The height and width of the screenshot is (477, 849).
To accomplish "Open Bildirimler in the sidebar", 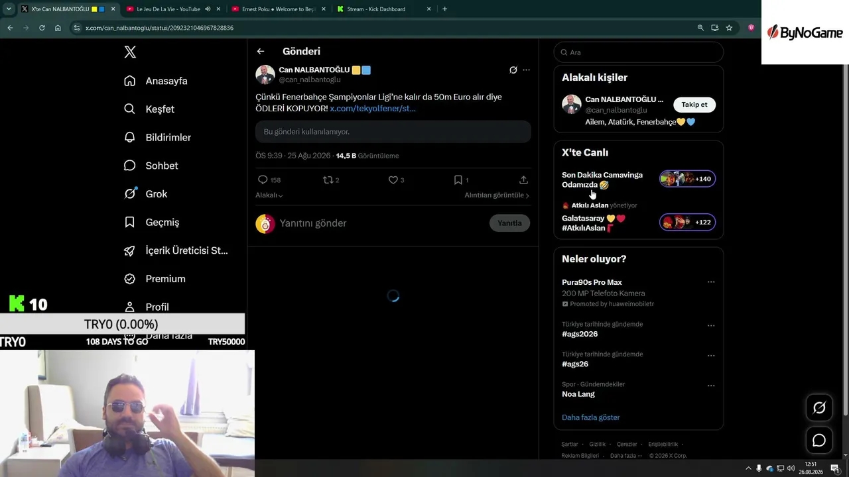I will pos(158,138).
